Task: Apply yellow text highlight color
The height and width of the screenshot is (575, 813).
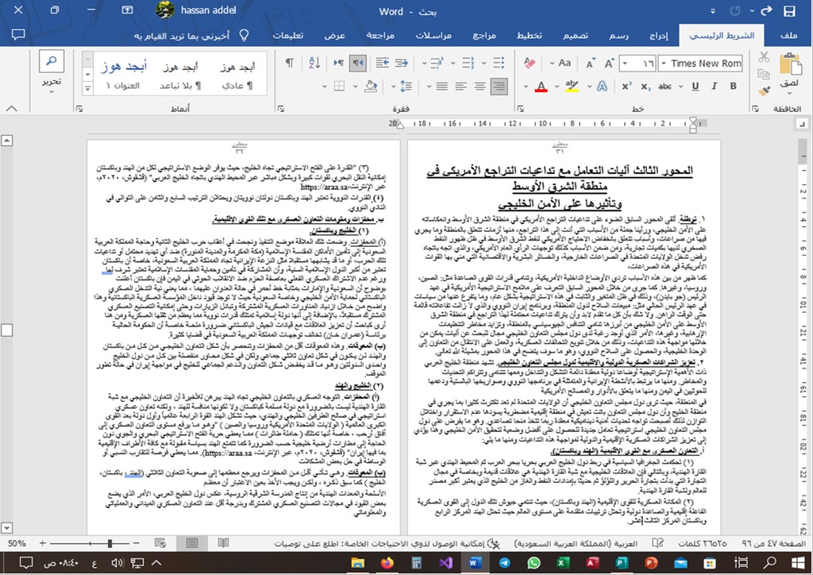Action: (572, 86)
